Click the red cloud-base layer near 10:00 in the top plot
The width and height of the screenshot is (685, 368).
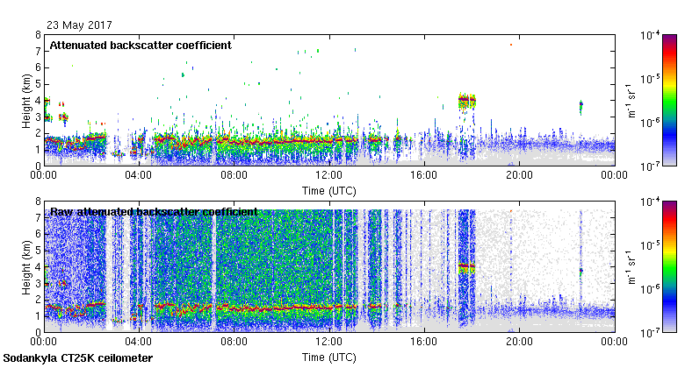pos(281,142)
